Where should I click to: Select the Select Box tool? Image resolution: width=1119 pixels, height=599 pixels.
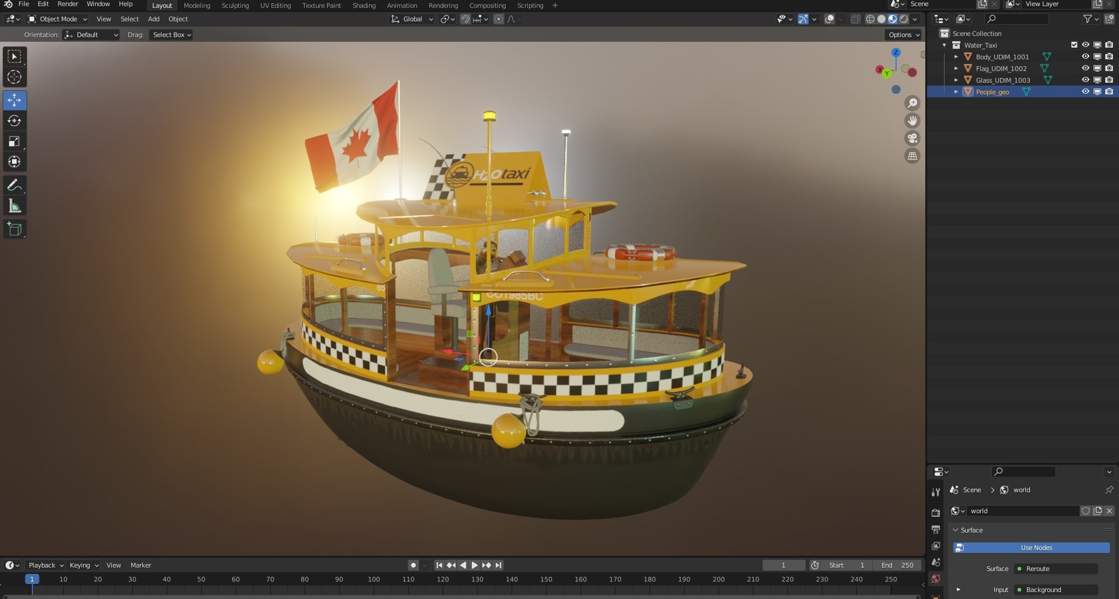pyautogui.click(x=15, y=57)
